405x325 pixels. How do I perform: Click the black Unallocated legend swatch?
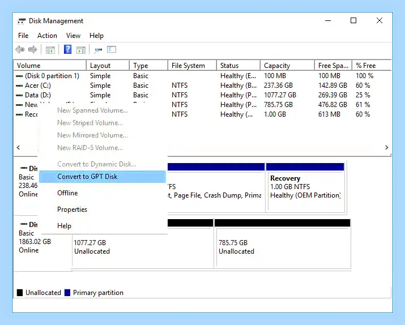point(20,293)
